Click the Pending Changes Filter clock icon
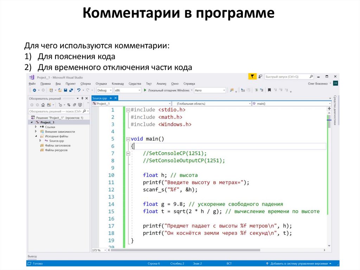 tap(60, 105)
